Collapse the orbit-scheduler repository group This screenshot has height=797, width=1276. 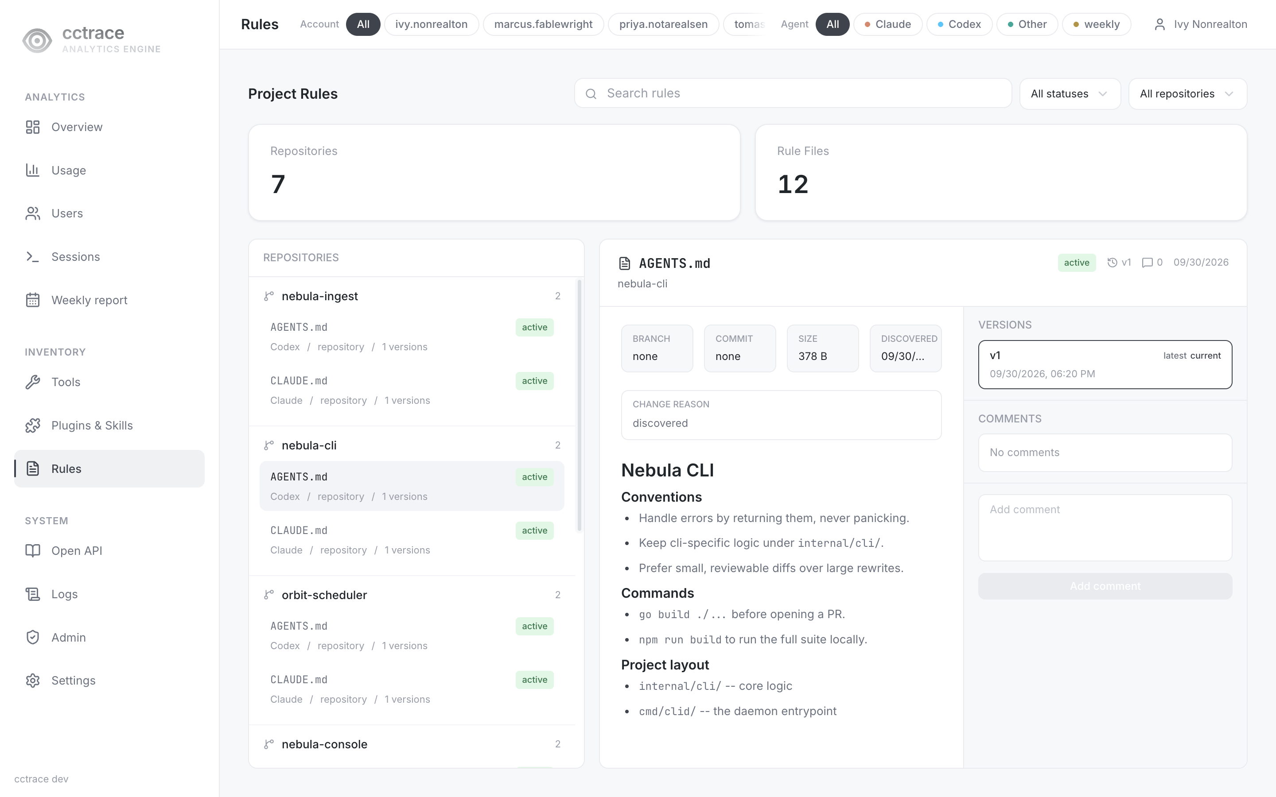pyautogui.click(x=412, y=595)
